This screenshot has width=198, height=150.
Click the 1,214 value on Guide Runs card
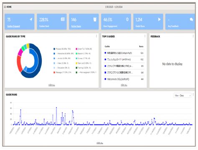pyautogui.click(x=139, y=20)
